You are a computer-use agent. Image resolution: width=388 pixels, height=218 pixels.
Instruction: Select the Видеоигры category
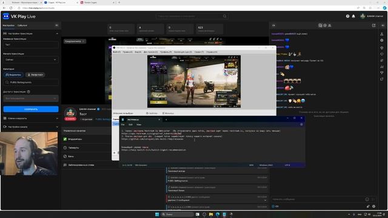pyautogui.click(x=13, y=74)
